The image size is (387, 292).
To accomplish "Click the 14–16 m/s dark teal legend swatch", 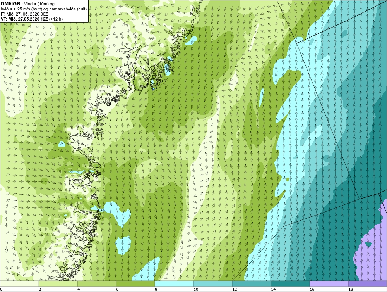I will [290, 283].
